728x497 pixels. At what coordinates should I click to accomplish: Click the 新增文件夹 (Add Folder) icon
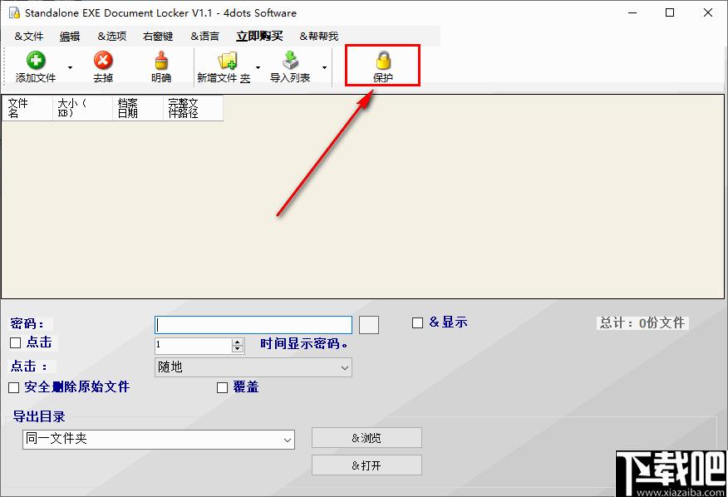(227, 61)
